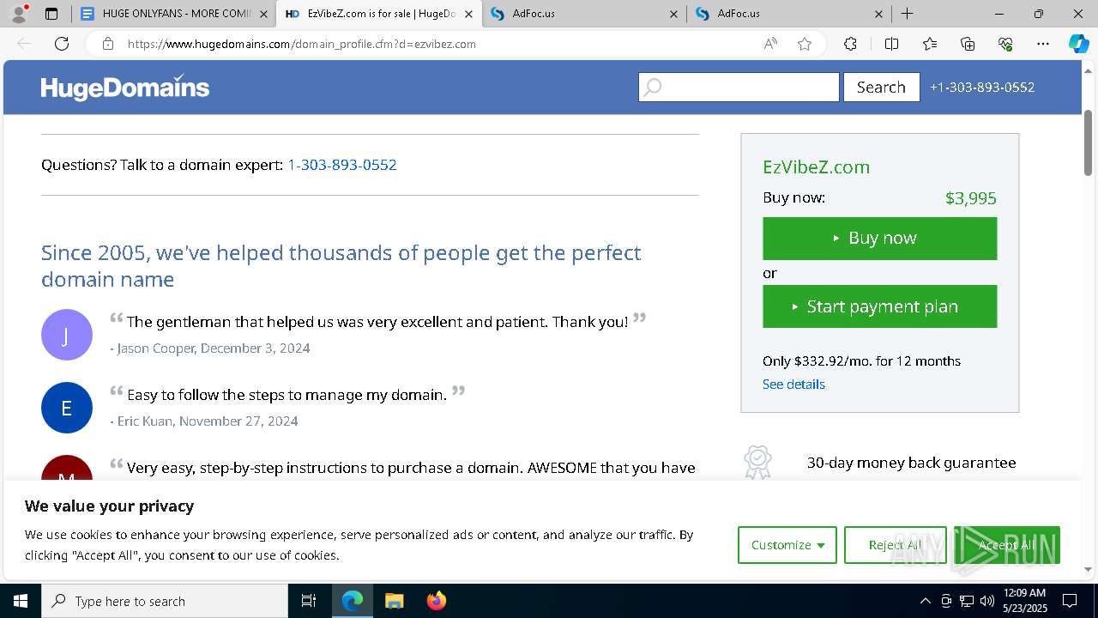Show hidden system tray icons chevron
The width and height of the screenshot is (1098, 618).
point(925,601)
